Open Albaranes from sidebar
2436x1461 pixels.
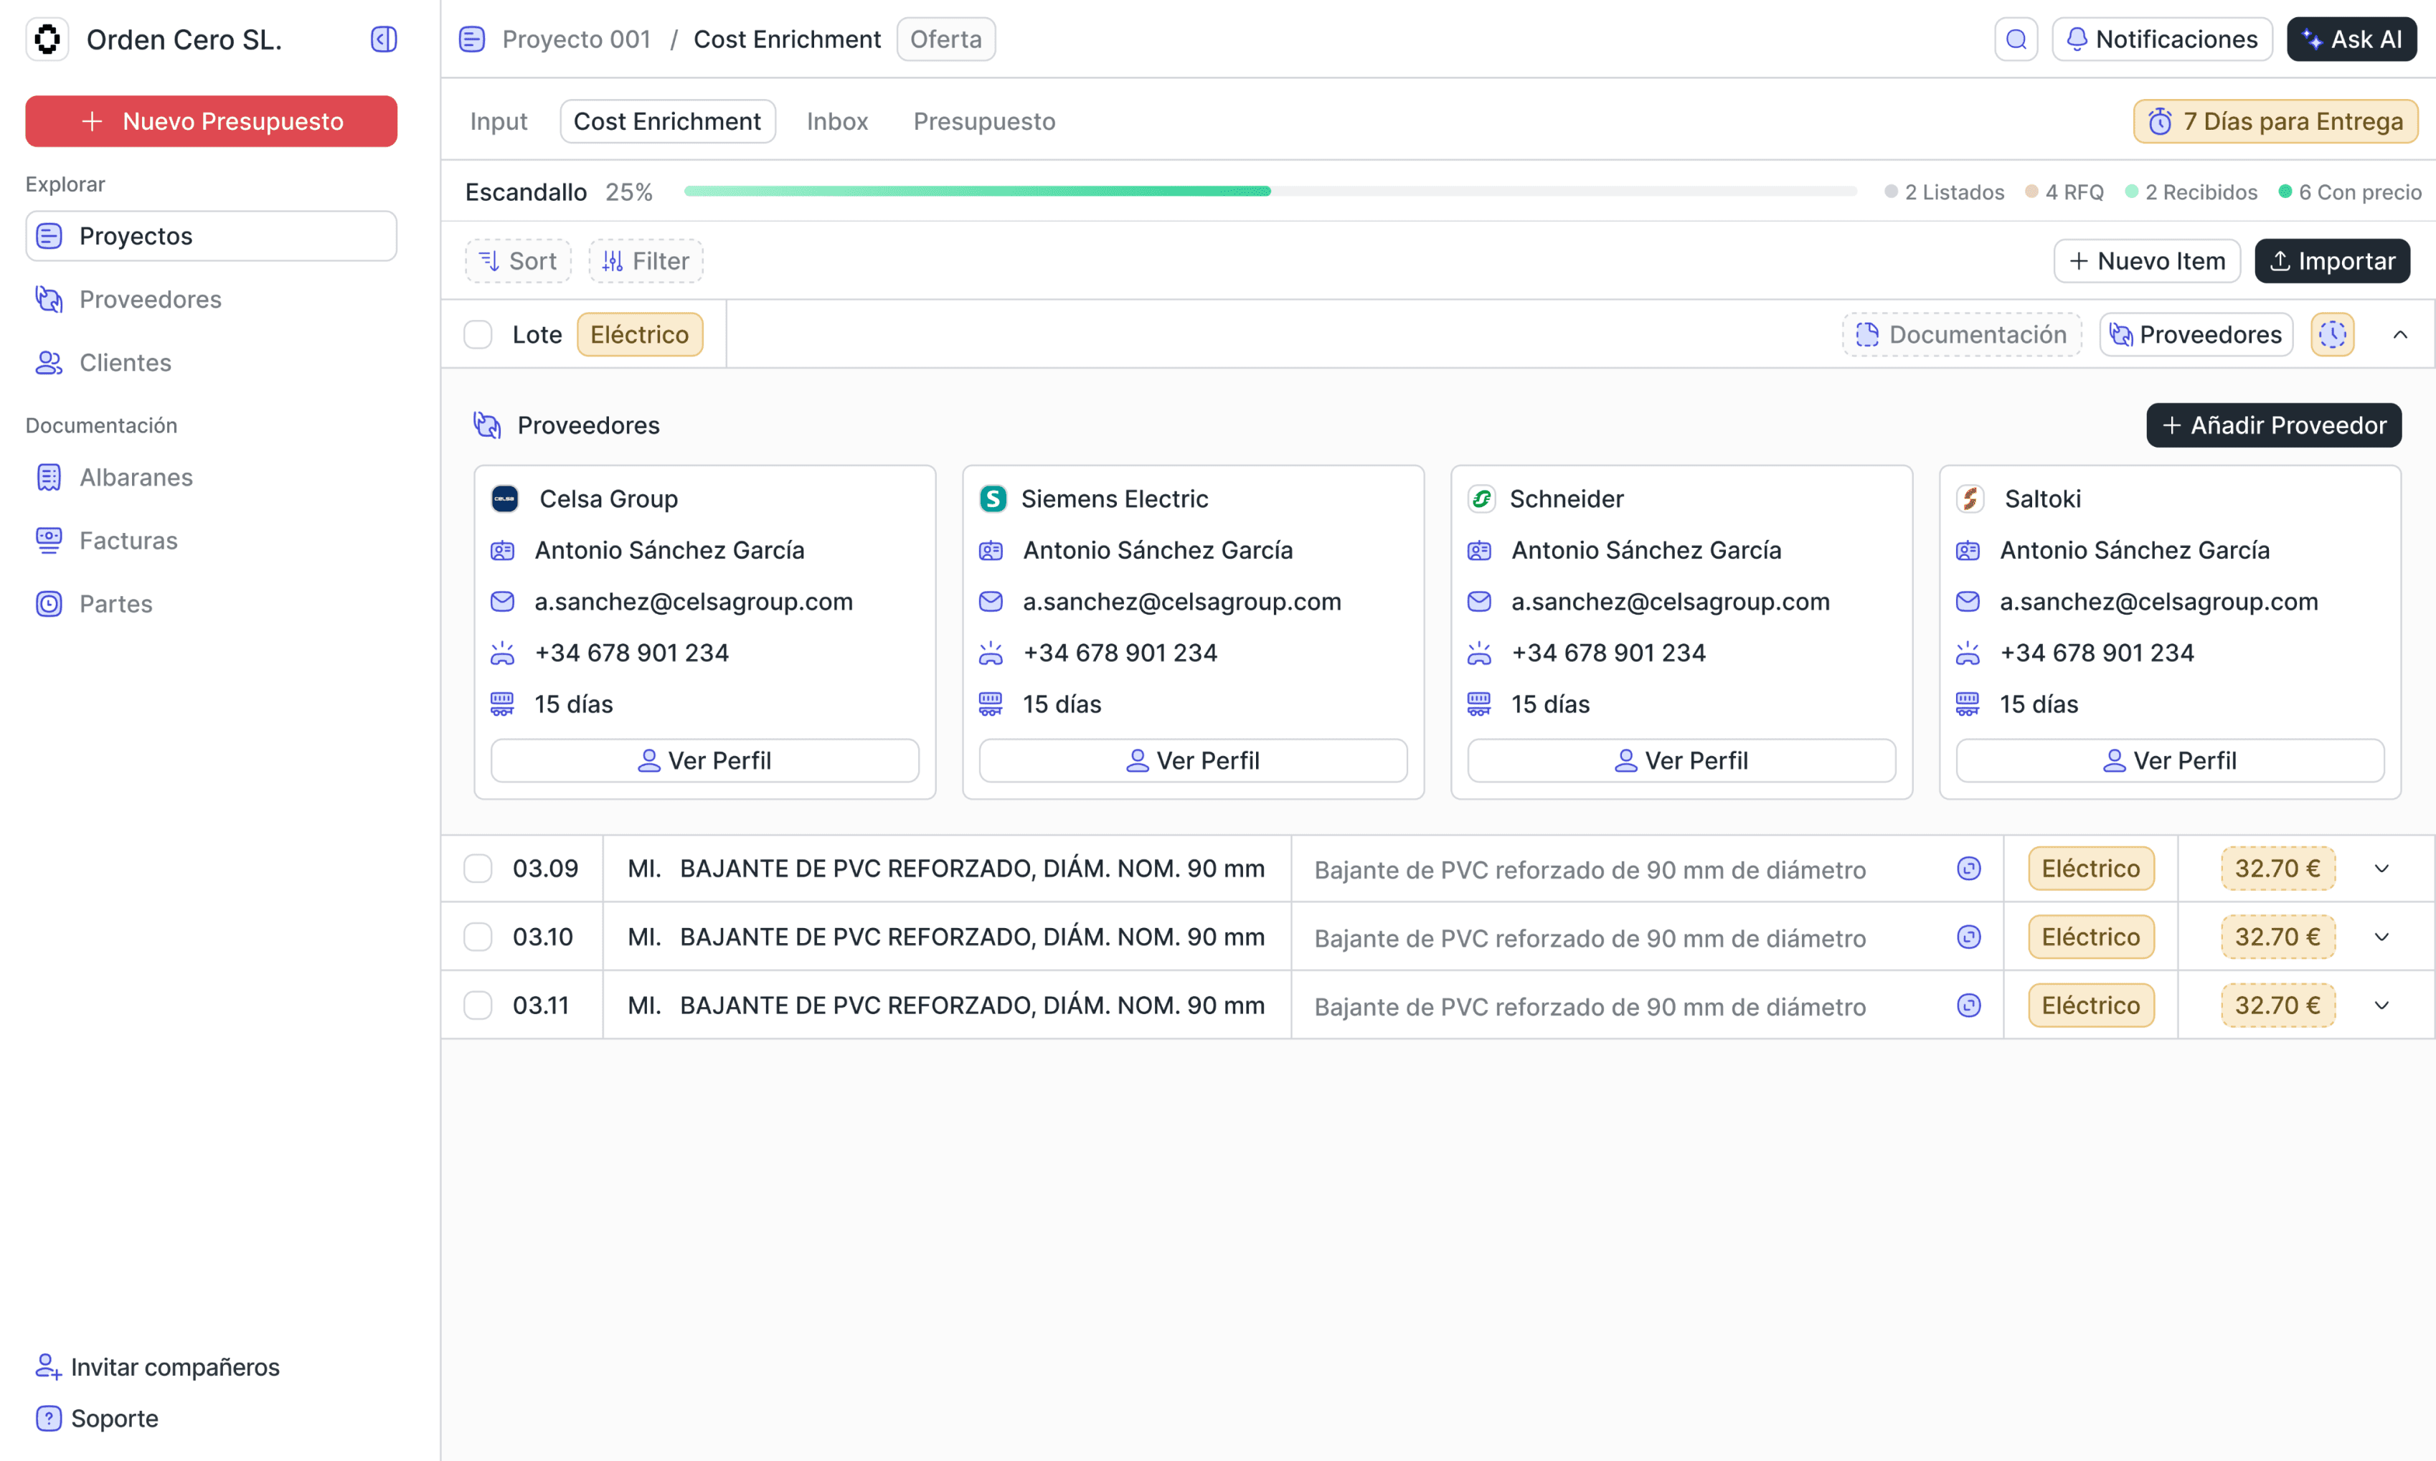pos(136,478)
